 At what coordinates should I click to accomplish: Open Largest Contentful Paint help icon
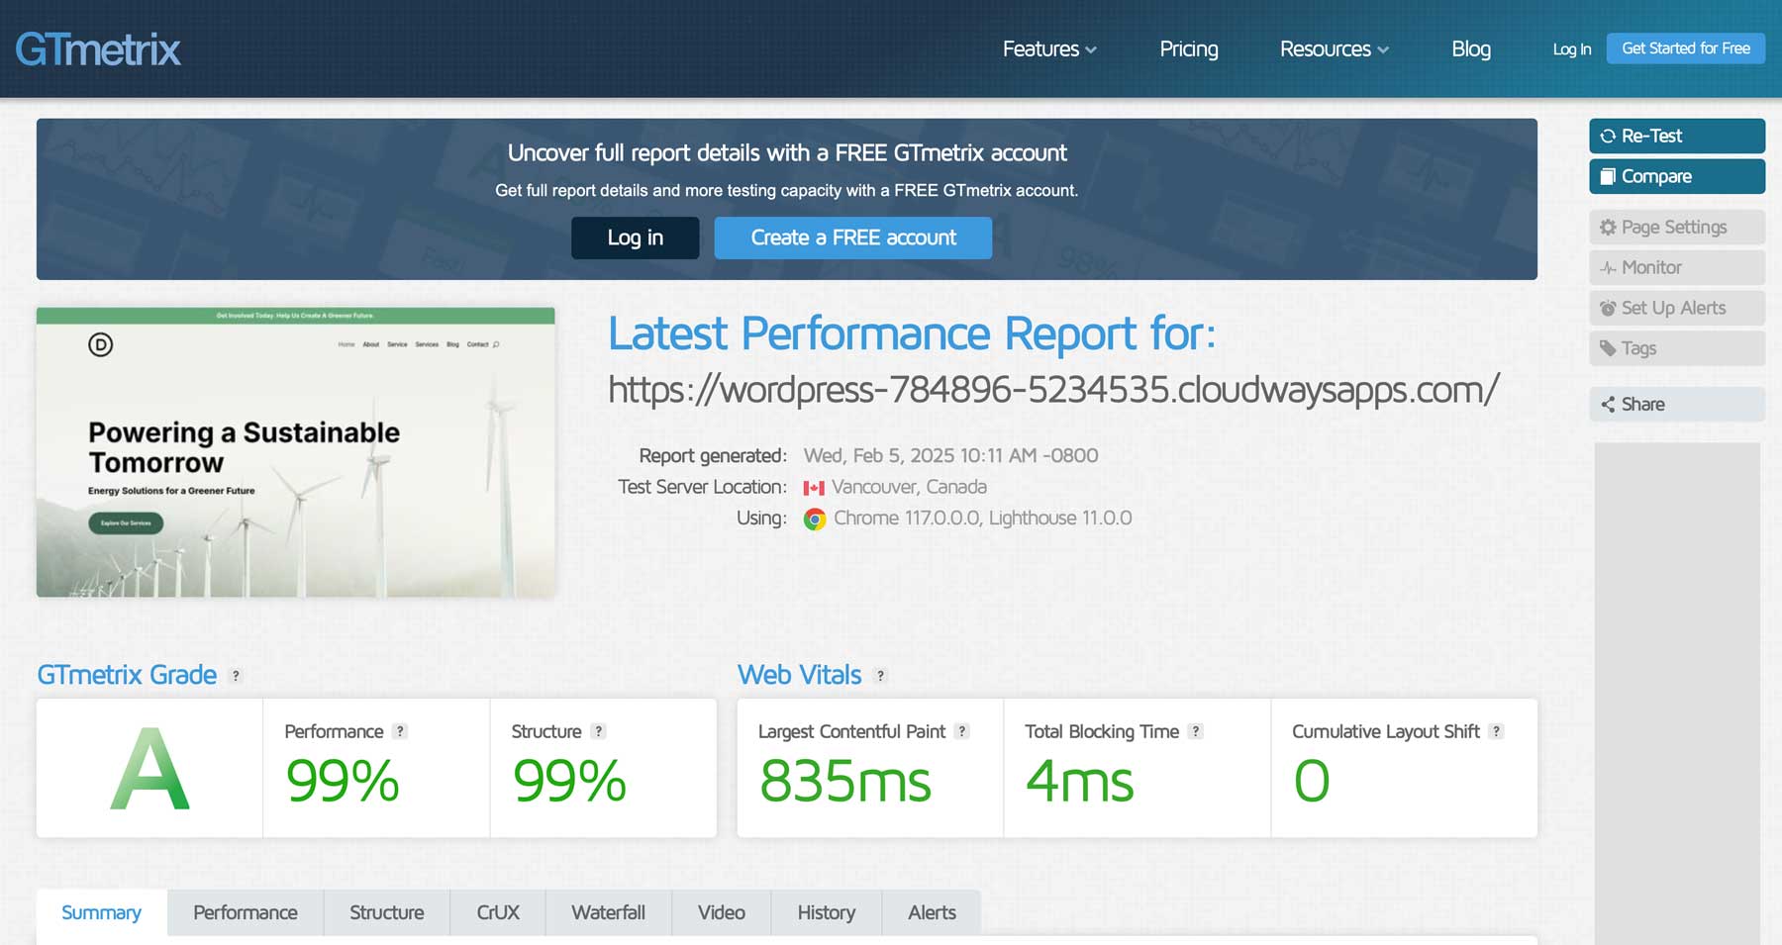pyautogui.click(x=962, y=731)
